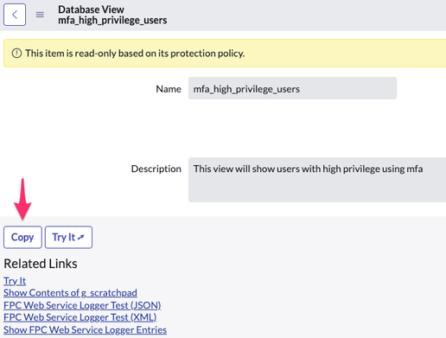Open Show Contents of g_scratchpad link

(70, 293)
